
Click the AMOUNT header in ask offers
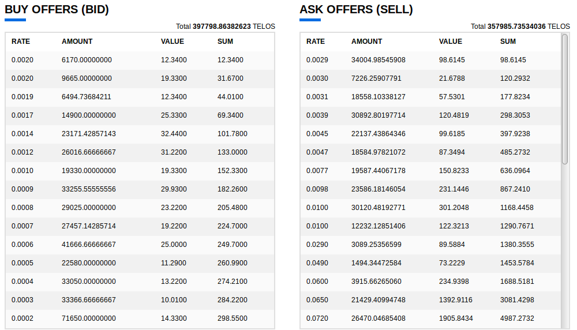point(366,42)
